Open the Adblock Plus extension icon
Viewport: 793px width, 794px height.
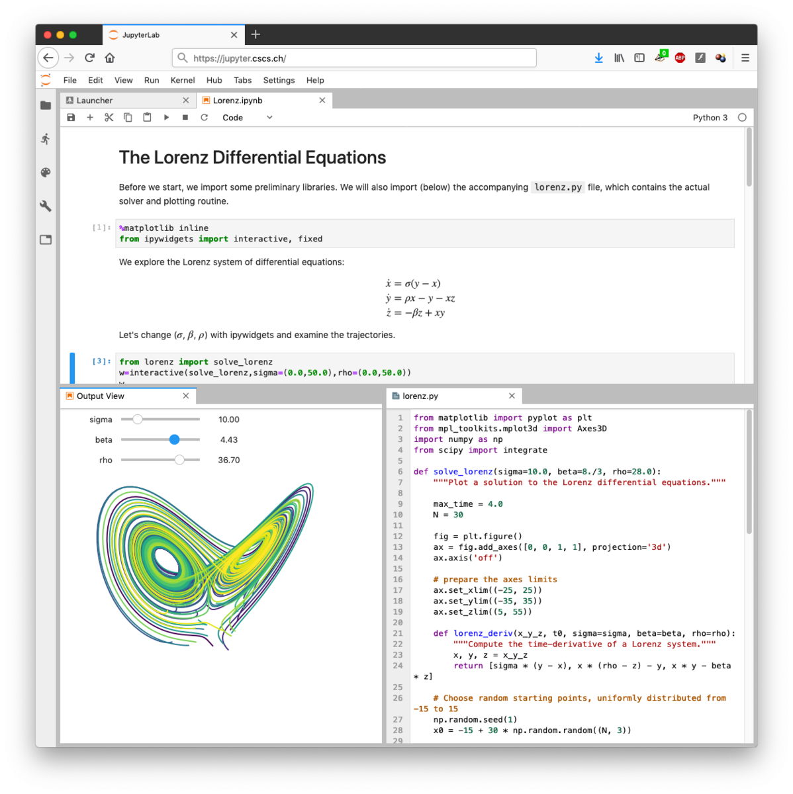pyautogui.click(x=680, y=58)
